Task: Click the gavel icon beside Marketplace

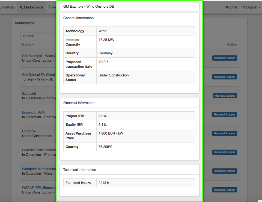Action: [x=21, y=7]
